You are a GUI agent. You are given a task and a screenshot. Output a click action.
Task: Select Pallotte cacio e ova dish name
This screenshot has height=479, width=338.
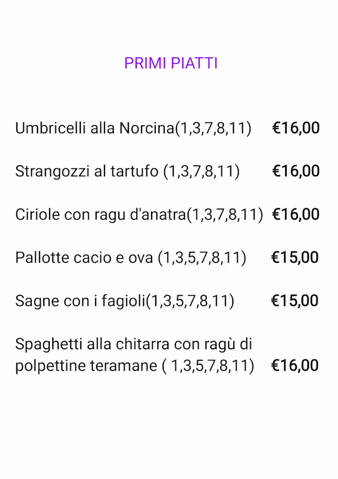[84, 258]
